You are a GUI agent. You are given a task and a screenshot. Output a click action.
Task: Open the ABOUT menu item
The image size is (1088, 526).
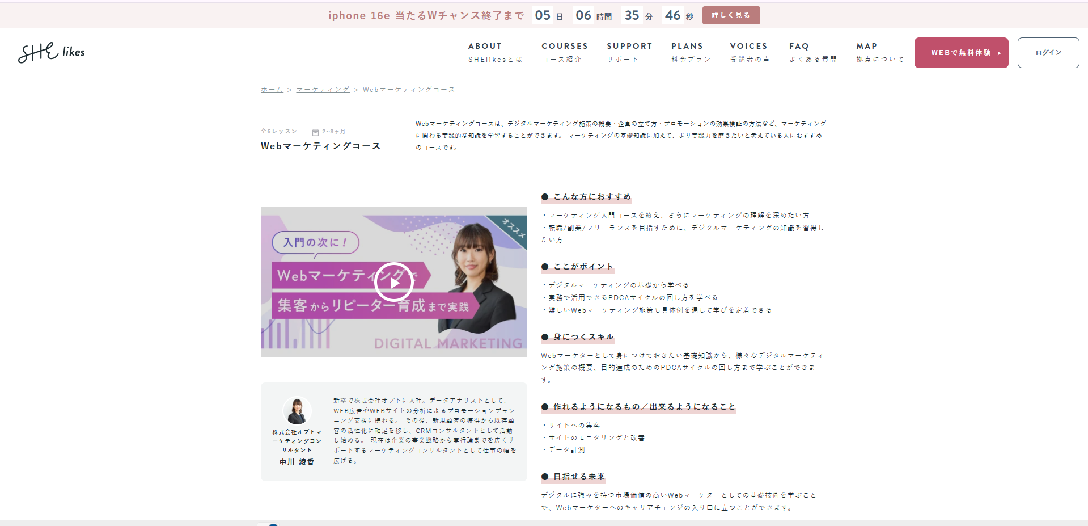[x=495, y=52]
